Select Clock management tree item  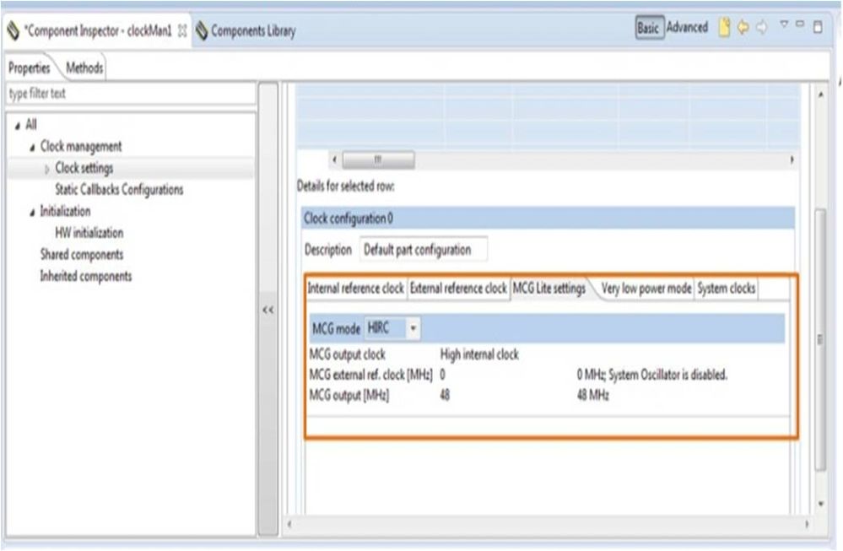(x=81, y=146)
